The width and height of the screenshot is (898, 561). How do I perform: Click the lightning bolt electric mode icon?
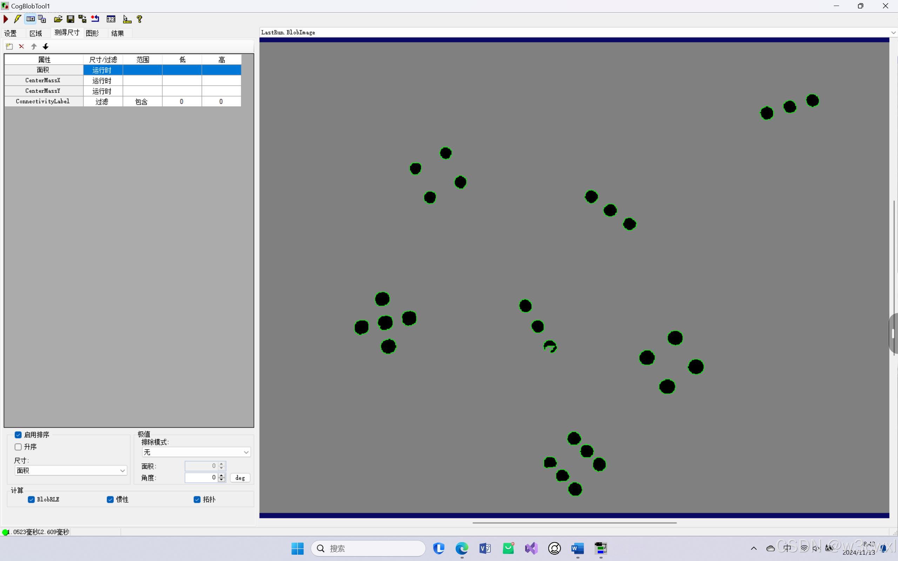(18, 19)
